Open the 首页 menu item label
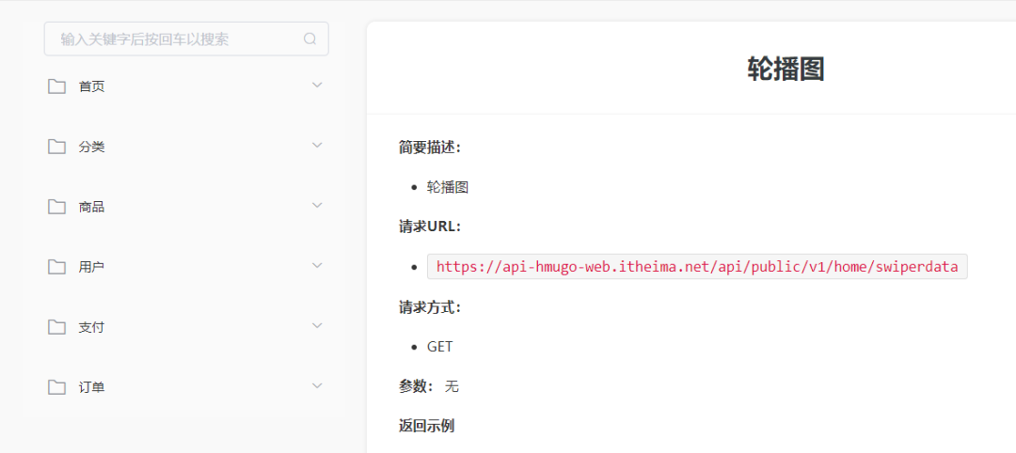This screenshot has height=453, width=1016. 91,86
